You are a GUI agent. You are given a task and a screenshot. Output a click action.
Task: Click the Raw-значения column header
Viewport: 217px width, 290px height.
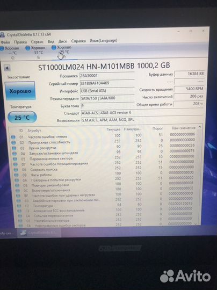click(184, 128)
